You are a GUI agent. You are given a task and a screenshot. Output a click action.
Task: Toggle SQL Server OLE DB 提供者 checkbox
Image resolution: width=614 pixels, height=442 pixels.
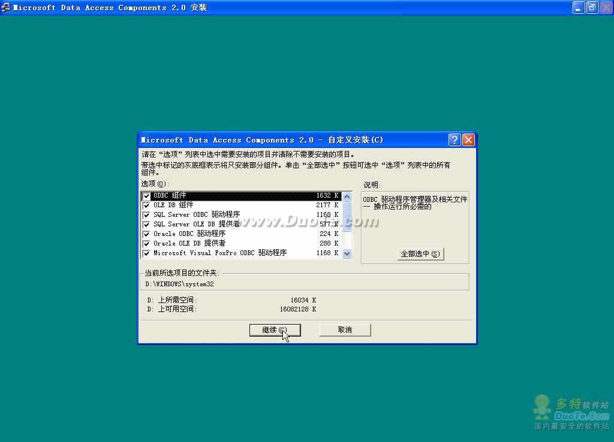pos(146,225)
